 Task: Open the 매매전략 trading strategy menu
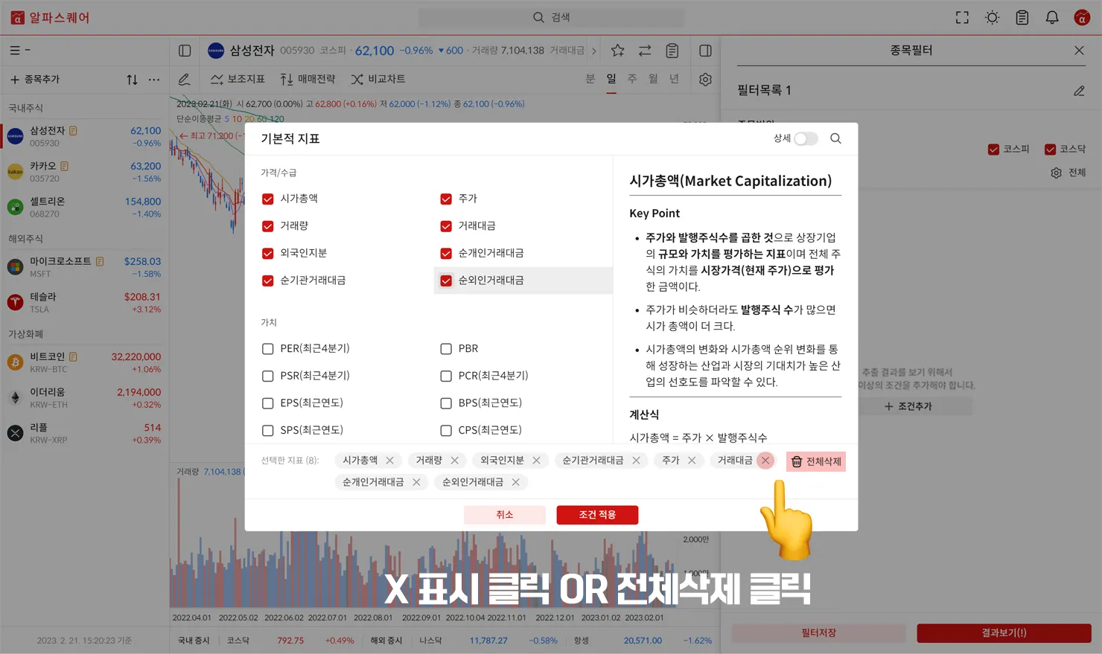308,79
